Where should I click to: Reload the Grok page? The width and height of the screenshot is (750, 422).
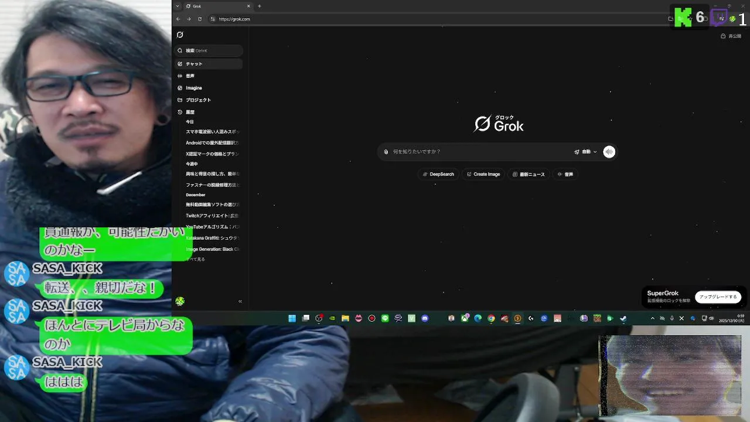pyautogui.click(x=200, y=19)
